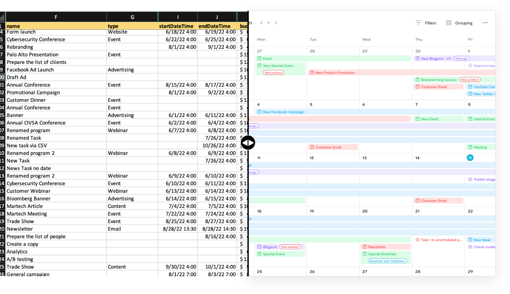Advance calendar using the right chevron arrow

(276, 23)
